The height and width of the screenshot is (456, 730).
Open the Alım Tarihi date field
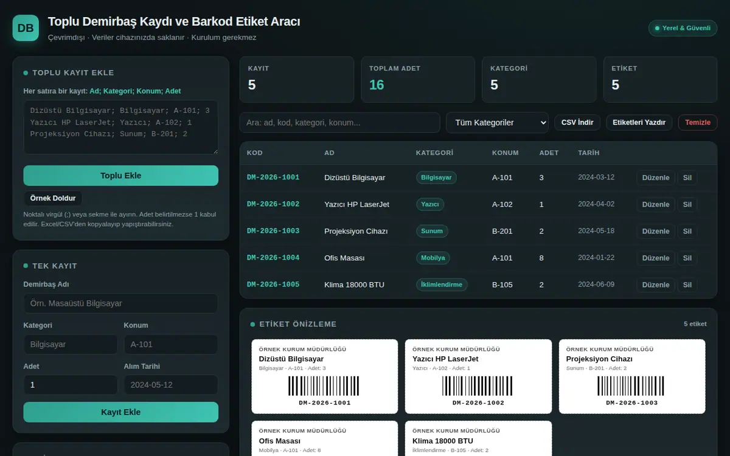171,385
